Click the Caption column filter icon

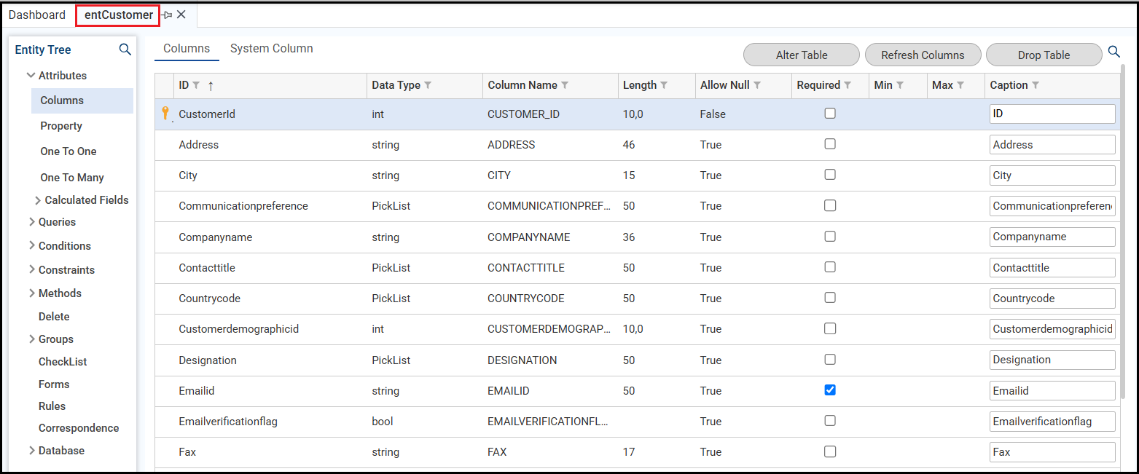pos(1036,85)
